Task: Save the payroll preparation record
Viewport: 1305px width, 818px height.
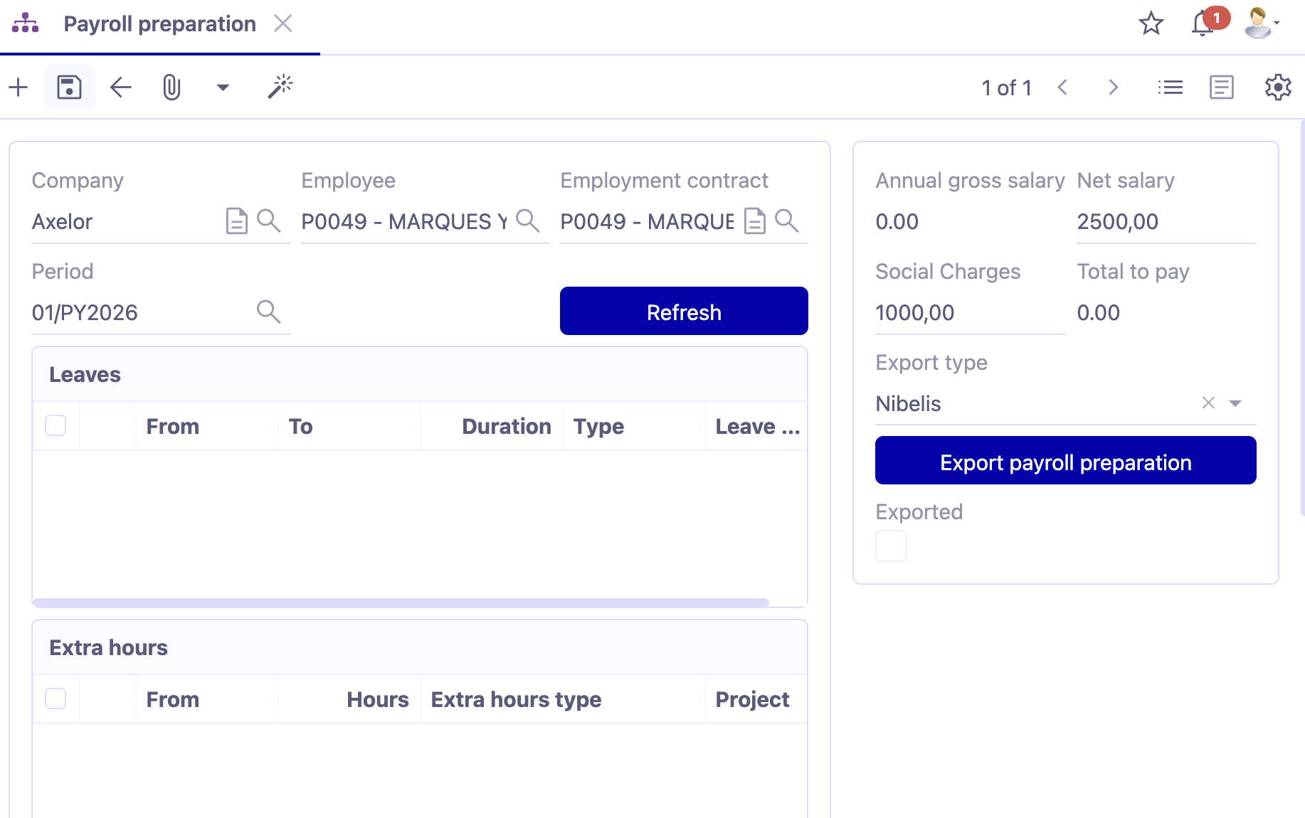Action: coord(69,87)
